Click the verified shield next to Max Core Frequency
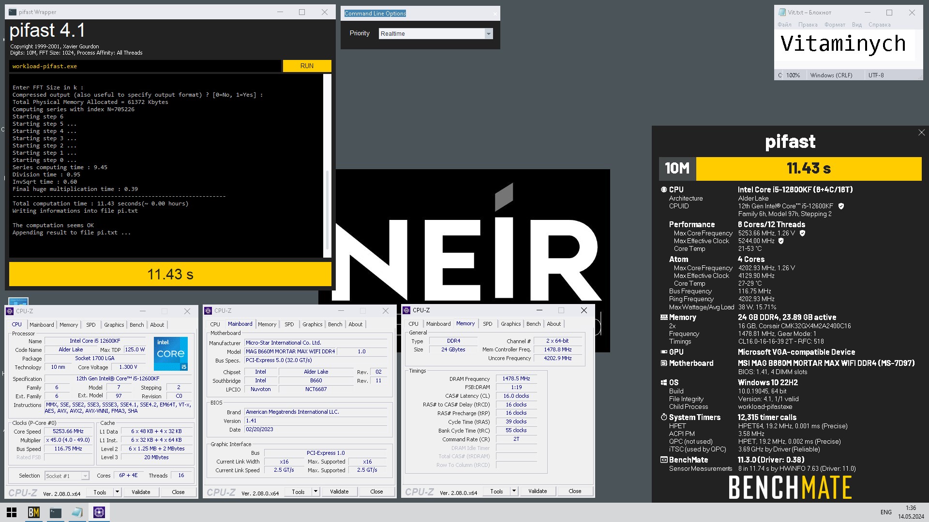This screenshot has width=929, height=522. [802, 233]
